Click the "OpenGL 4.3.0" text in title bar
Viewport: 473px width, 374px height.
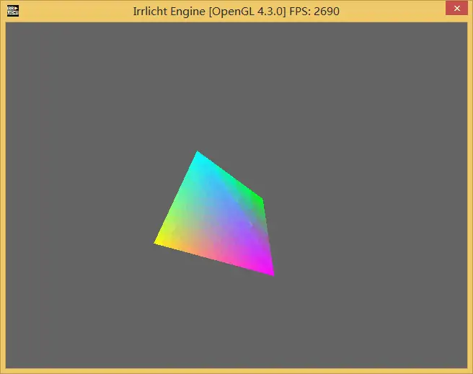[x=246, y=12]
